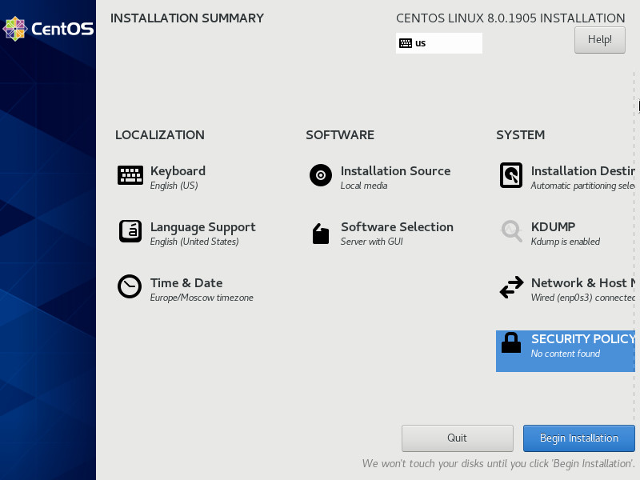640x480 pixels.
Task: Open the KDUMP magnifier icon
Action: (x=511, y=231)
